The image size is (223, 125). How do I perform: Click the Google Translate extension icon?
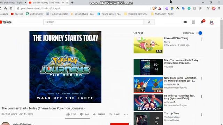[183, 8]
